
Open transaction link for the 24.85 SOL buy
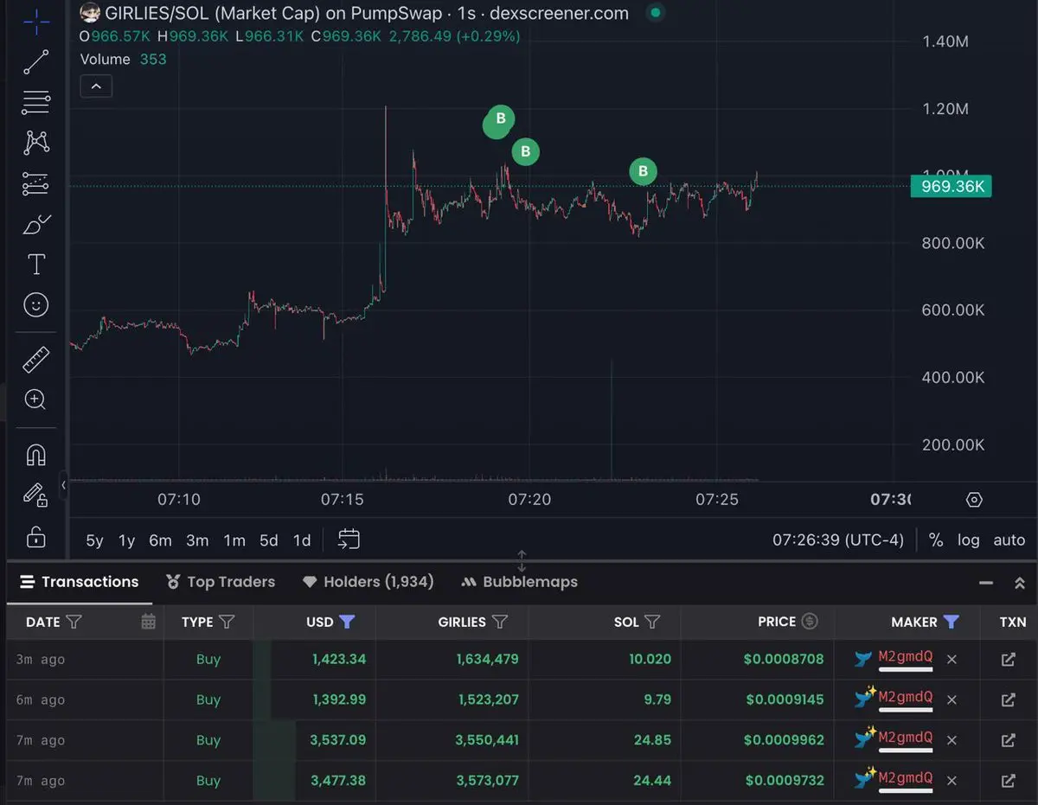[1008, 740]
